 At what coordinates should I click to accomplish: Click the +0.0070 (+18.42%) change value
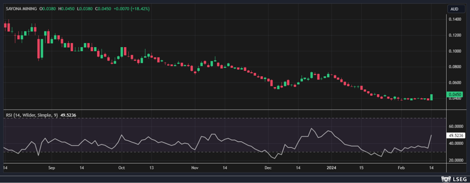point(132,9)
